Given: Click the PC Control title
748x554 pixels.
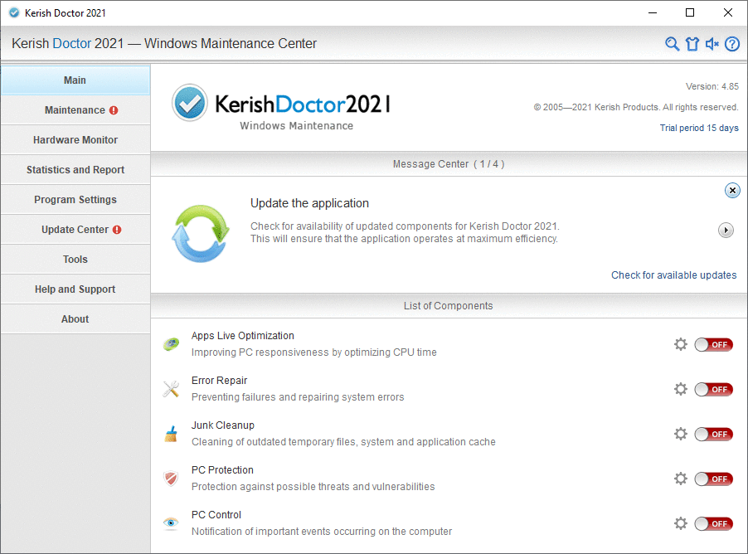Looking at the screenshot, I should coord(216,515).
